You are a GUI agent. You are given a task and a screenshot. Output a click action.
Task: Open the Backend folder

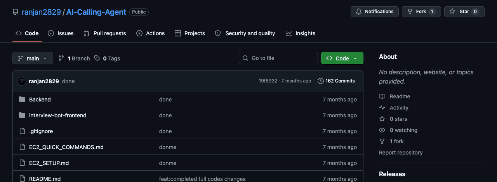[40, 100]
